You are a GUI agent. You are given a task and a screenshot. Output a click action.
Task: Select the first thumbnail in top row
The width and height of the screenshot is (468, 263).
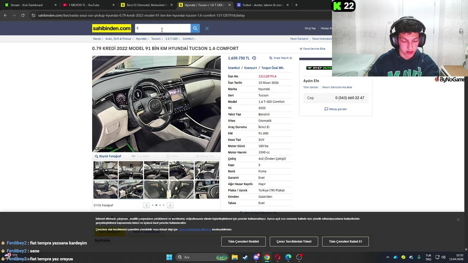pyautogui.click(x=106, y=170)
